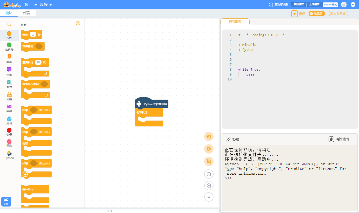
Task: Undo the last workspace action
Action: [x=209, y=136]
